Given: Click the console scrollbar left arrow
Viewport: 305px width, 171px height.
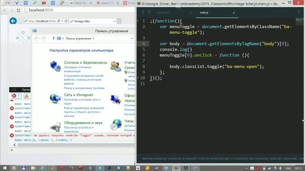Looking at the screenshot, I should coord(14,145).
